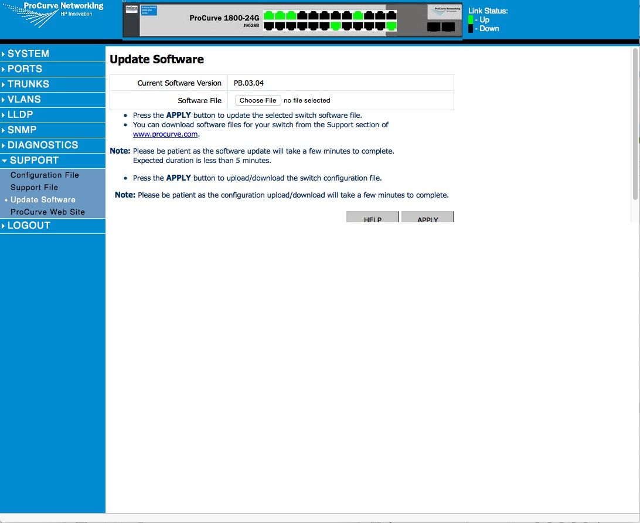Screen dimensions: 640x523
Task: Click the APPLY button
Action: 428,217
